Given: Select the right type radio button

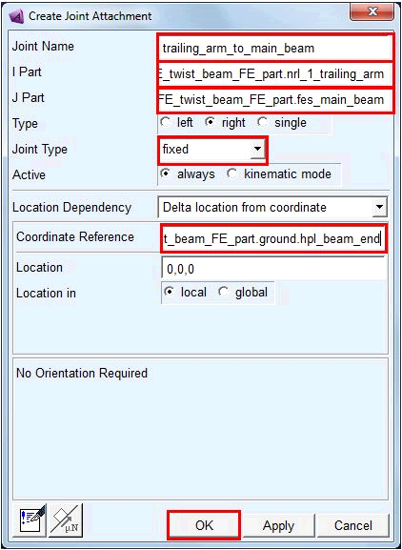Looking at the screenshot, I should click(x=210, y=122).
